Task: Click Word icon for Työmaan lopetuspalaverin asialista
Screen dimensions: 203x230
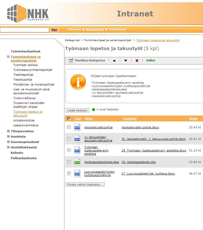Action: [x=77, y=150]
